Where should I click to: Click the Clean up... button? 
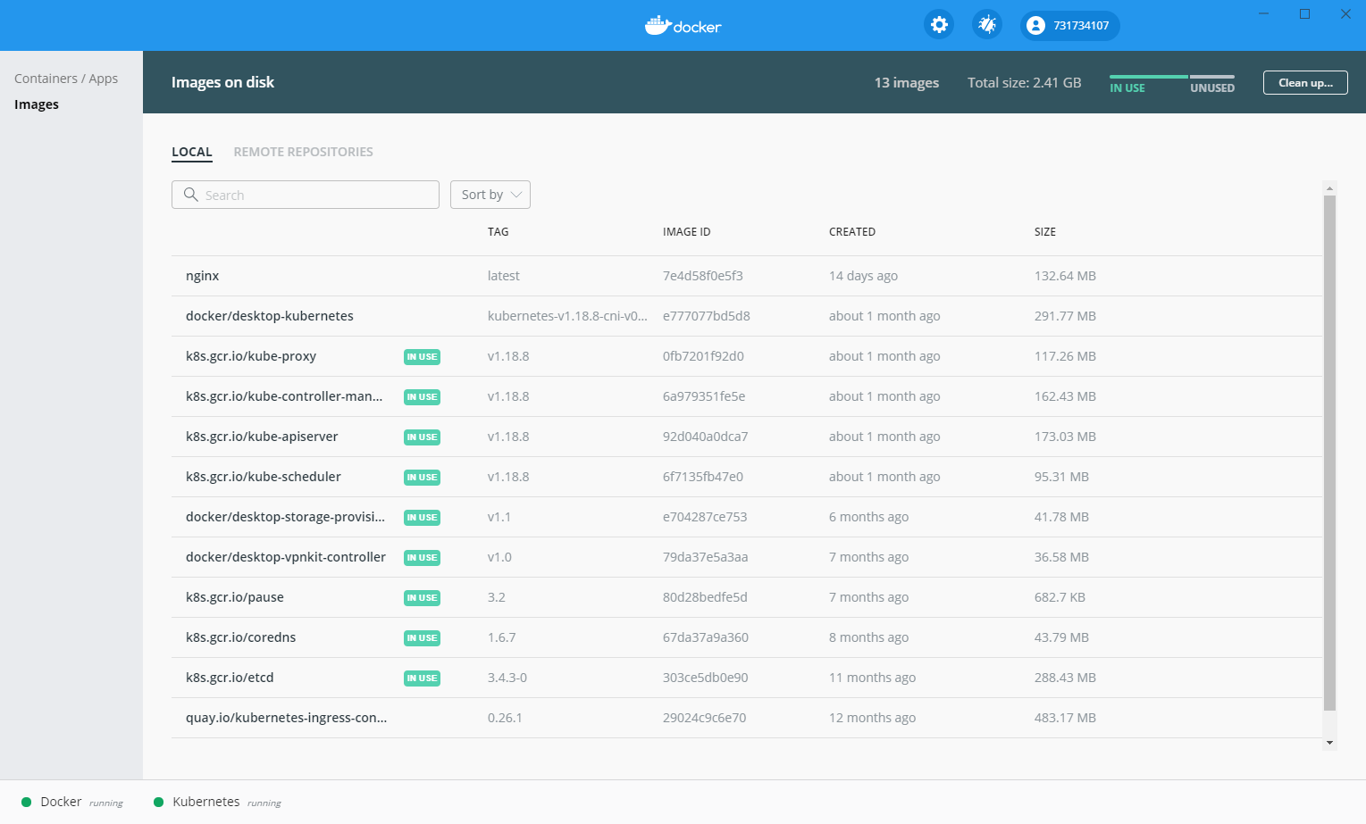(1305, 83)
